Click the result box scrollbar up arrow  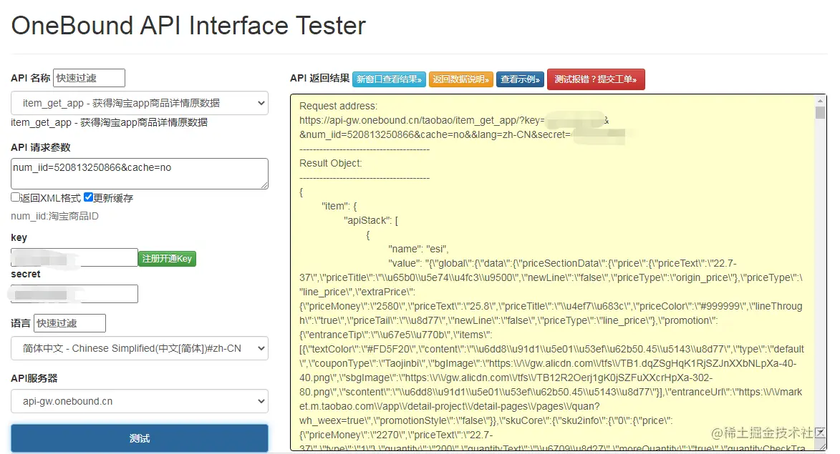tap(820, 101)
